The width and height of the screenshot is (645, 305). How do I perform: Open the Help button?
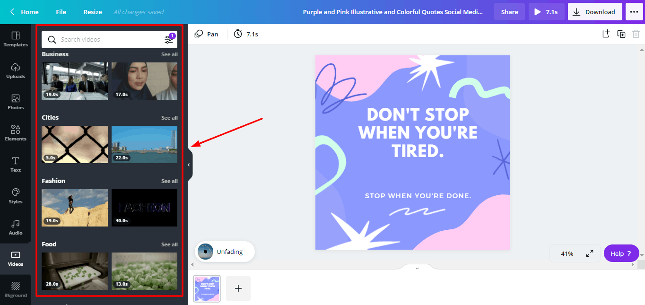(621, 253)
